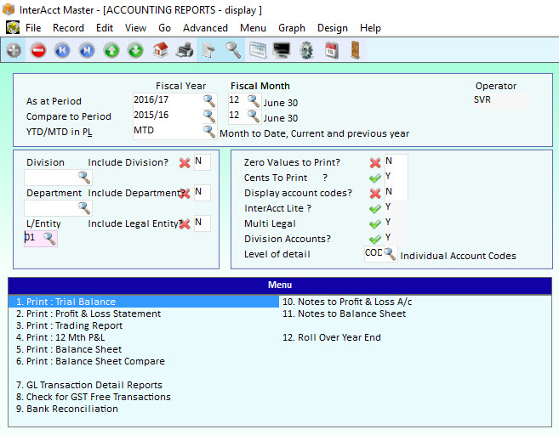This screenshot has height=435, width=559.
Task: Toggle InterAcct Lite checkmark
Action: pos(375,209)
